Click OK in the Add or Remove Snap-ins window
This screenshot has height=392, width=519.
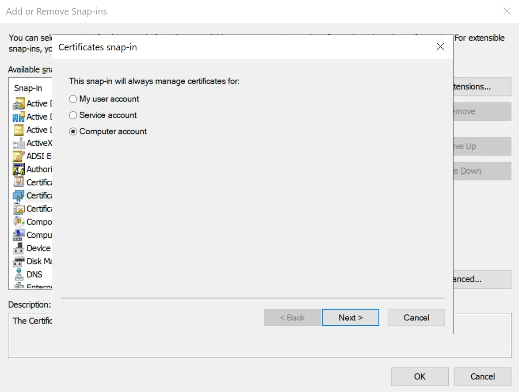tap(420, 377)
